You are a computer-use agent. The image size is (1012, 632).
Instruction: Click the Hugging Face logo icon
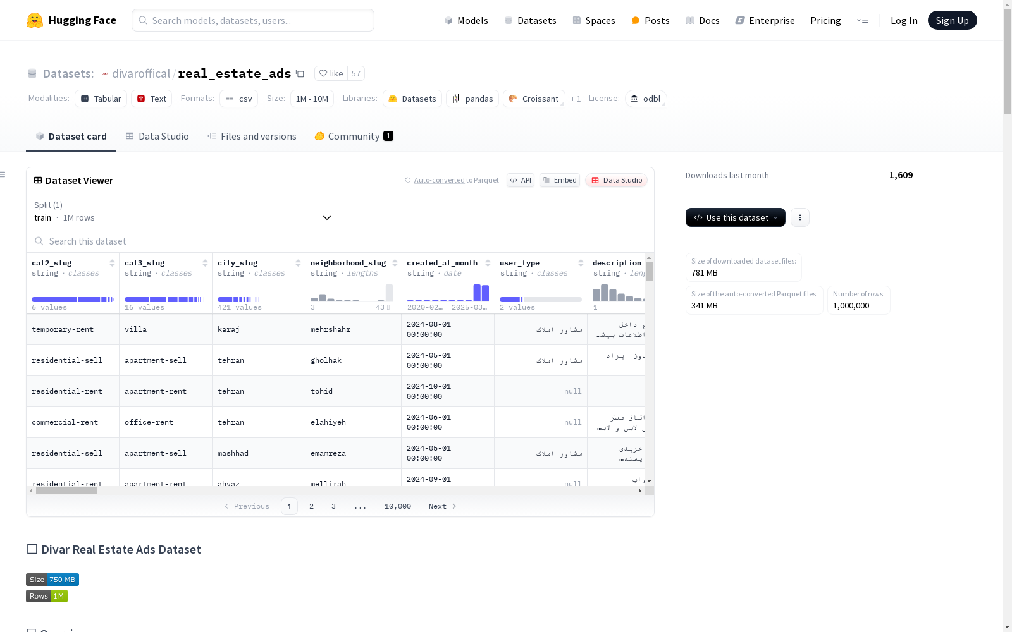[35, 20]
